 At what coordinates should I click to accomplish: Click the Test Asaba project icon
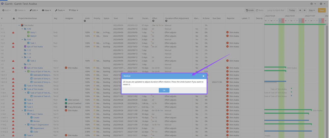(x=22, y=25)
